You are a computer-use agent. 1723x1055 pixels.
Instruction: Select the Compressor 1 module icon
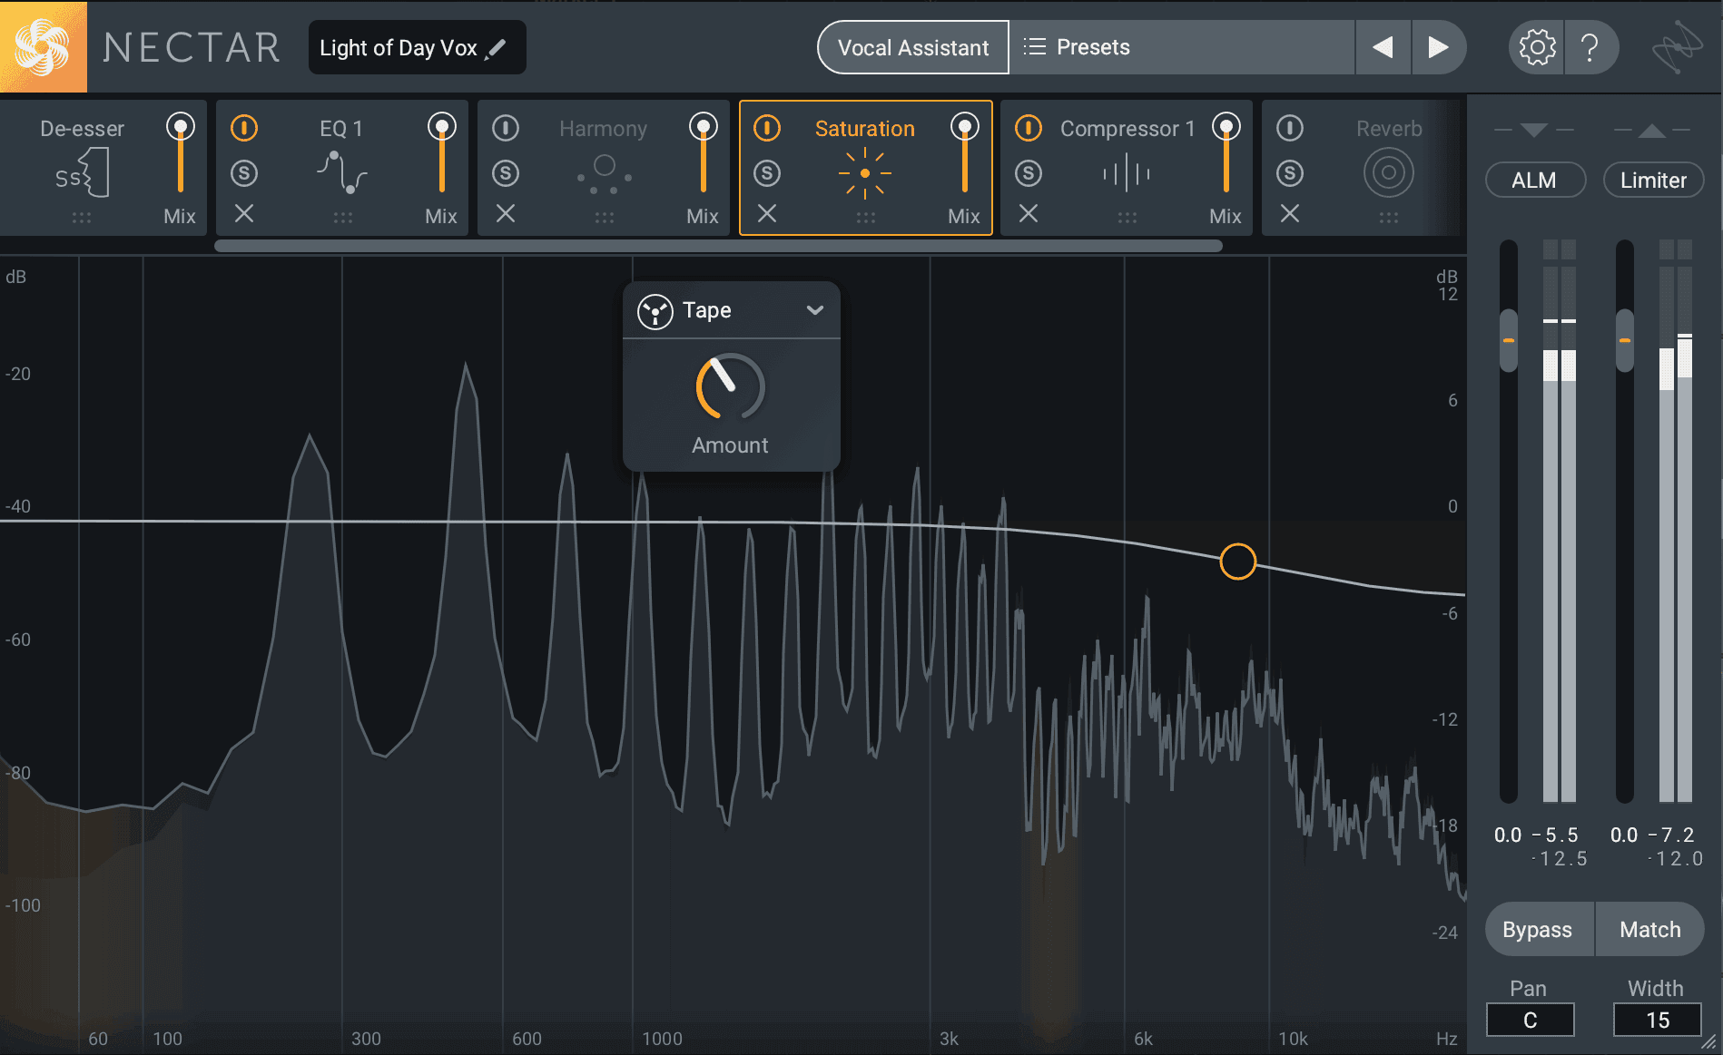tap(1127, 172)
